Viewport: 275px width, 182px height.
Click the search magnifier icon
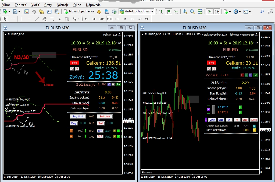click(262, 12)
